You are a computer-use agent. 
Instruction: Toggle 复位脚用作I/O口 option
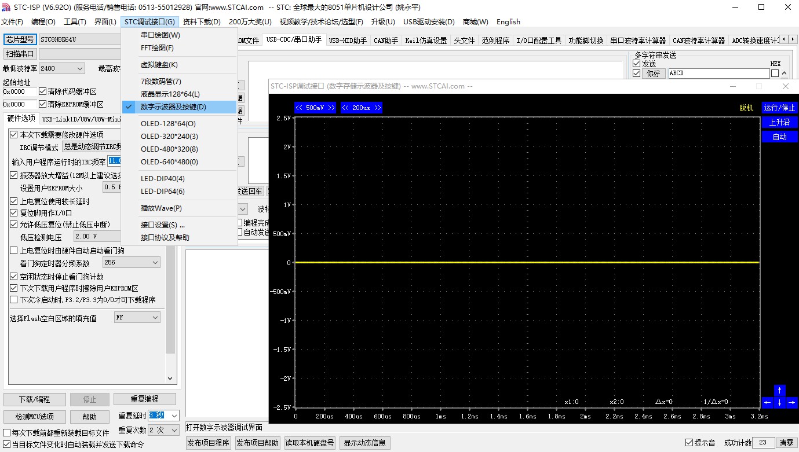click(14, 213)
